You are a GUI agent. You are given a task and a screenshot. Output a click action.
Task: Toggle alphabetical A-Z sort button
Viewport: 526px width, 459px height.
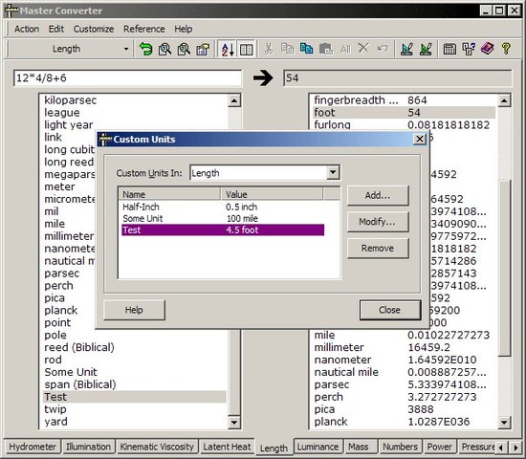(x=227, y=49)
